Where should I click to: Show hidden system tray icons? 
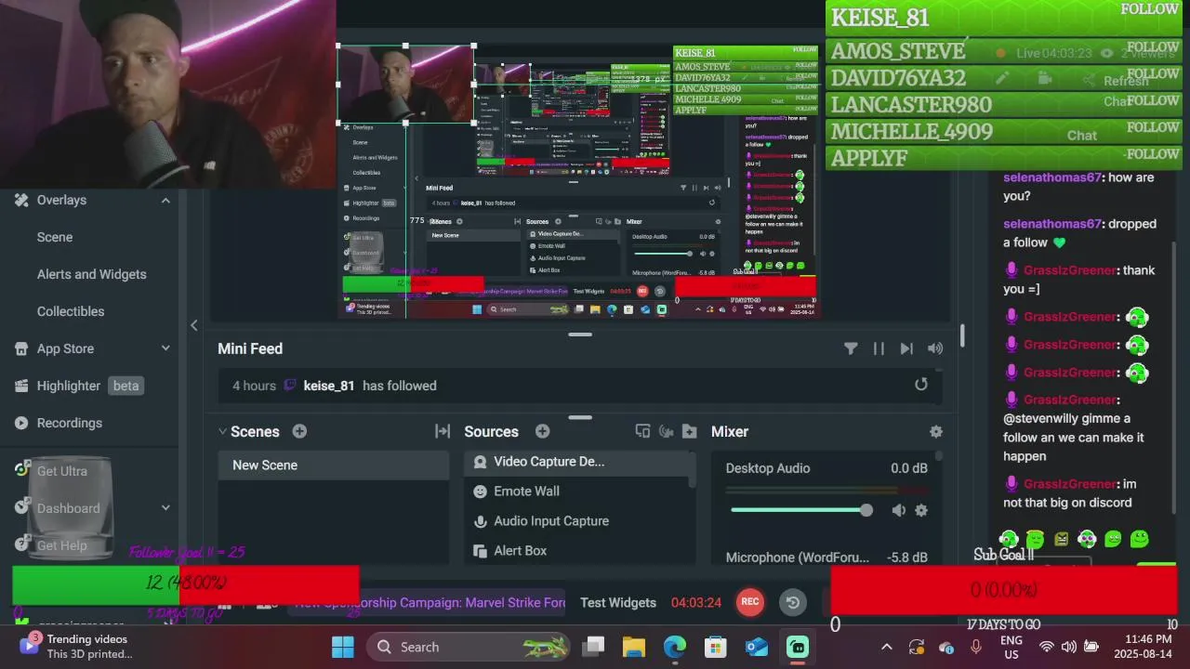coord(887,647)
